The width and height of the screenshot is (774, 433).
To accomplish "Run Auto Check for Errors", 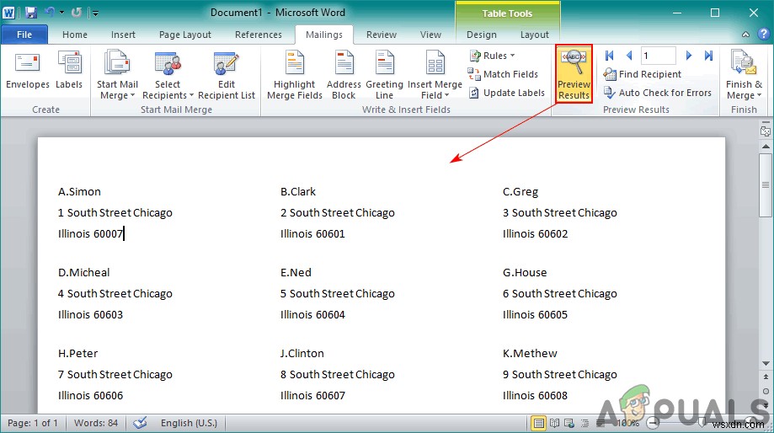I will [658, 93].
